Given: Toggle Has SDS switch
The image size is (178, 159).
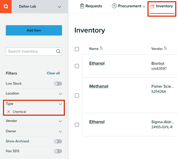Looking at the screenshot, I should 58,151.
